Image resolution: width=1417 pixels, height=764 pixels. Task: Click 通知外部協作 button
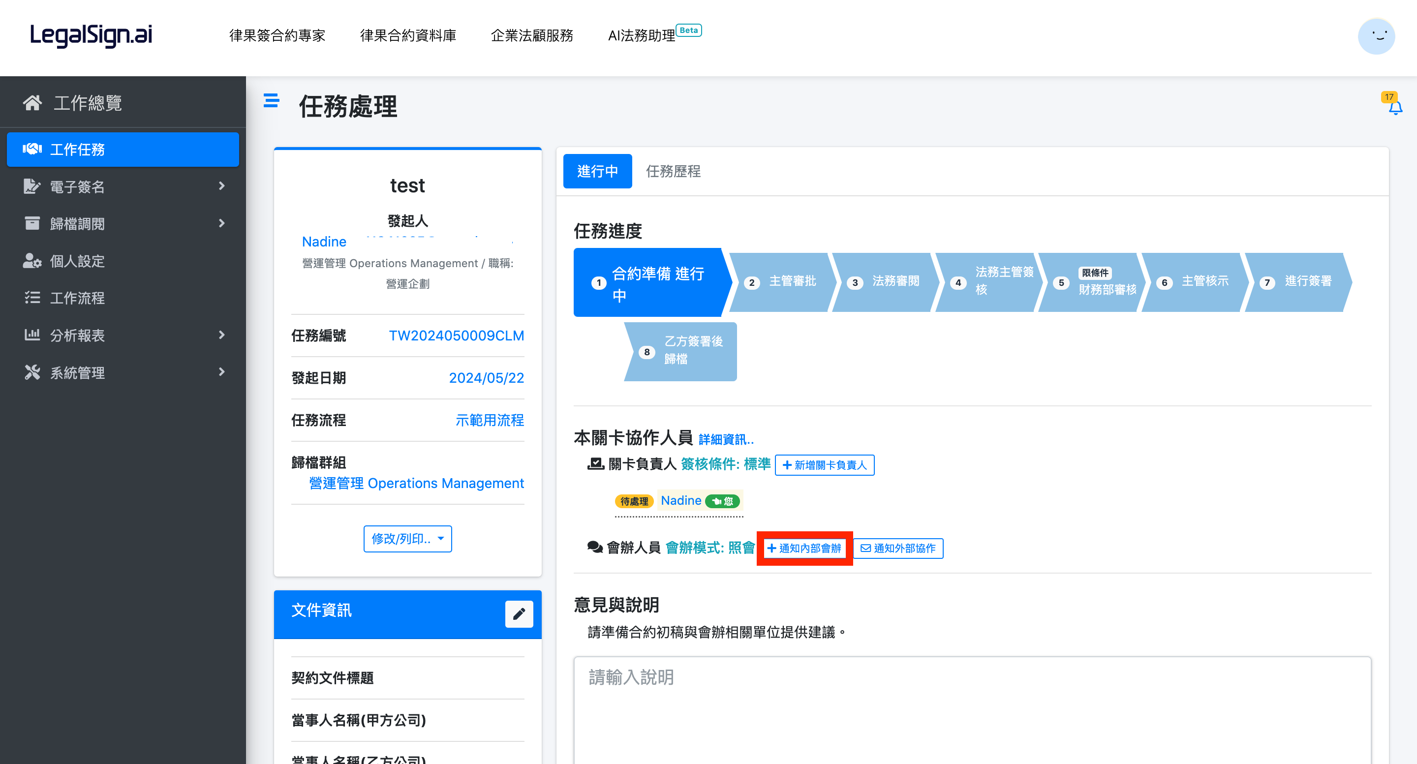point(898,549)
